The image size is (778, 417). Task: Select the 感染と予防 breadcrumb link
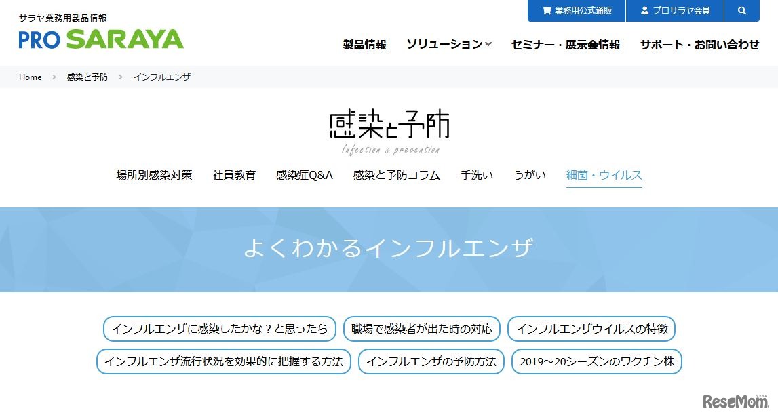pyautogui.click(x=86, y=77)
